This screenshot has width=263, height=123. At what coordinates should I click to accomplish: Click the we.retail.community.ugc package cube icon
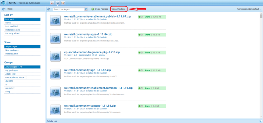point(55,74)
